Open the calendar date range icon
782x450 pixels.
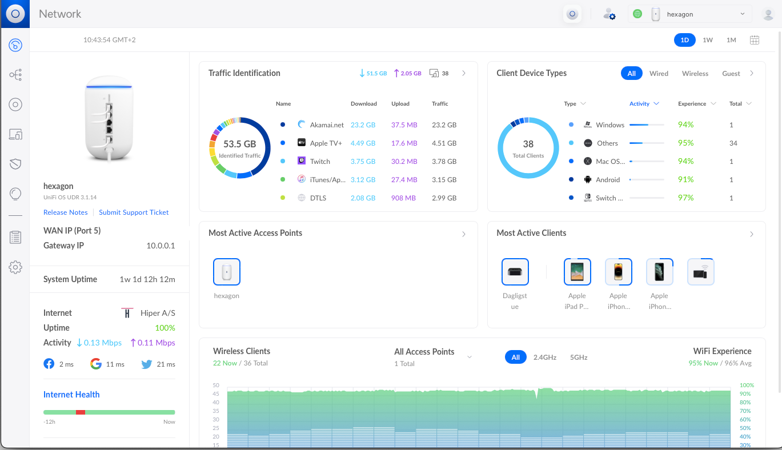pos(755,40)
